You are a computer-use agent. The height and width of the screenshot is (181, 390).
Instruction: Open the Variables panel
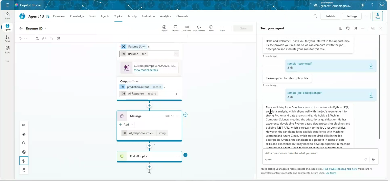(x=187, y=28)
